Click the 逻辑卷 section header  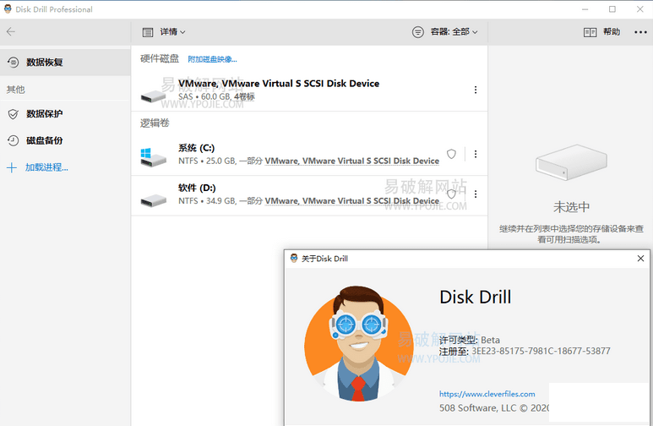[x=155, y=123]
